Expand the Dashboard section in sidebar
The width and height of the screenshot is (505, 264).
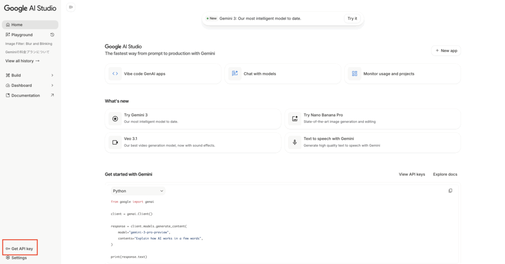point(30,85)
